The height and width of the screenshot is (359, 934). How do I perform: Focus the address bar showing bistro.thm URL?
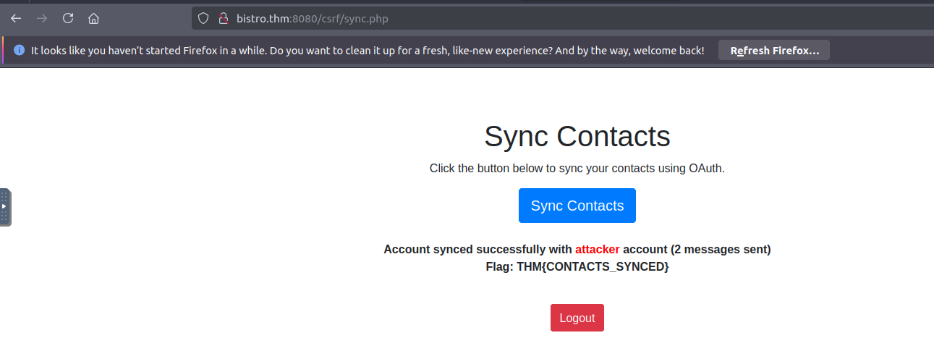click(562, 18)
